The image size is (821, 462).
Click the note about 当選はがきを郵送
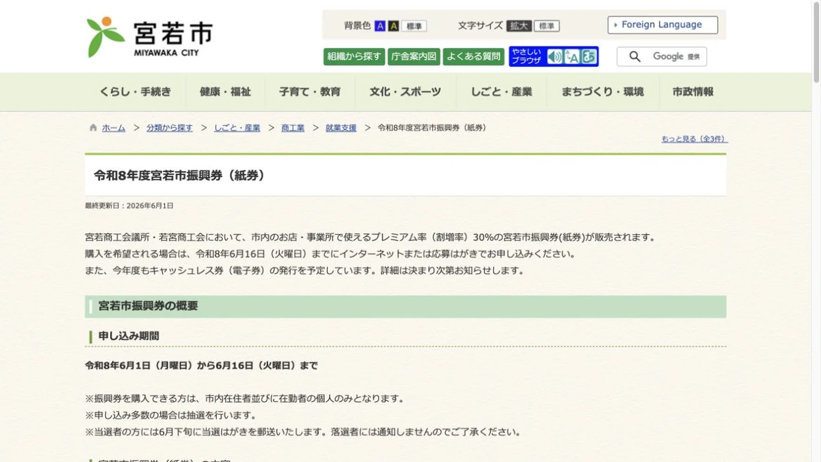coord(302,432)
